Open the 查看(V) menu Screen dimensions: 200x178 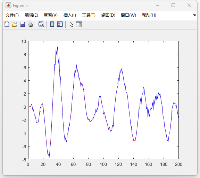pos(50,15)
